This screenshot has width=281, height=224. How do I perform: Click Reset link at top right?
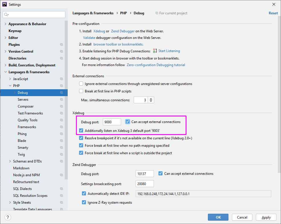point(273,13)
